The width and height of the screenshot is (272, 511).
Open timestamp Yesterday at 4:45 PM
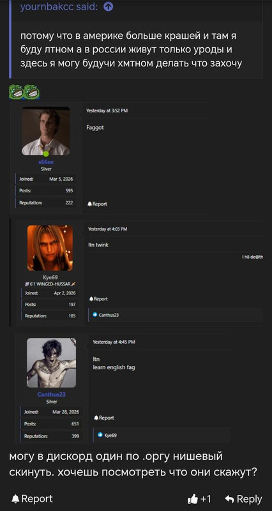pyautogui.click(x=114, y=342)
